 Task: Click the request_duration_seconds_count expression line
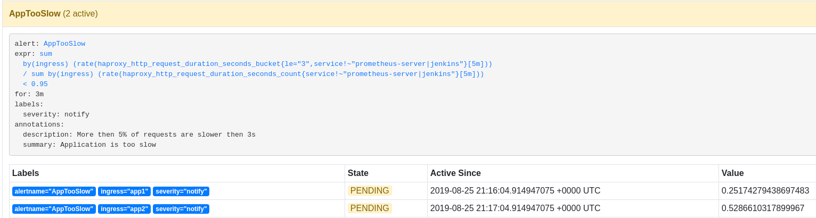[254, 74]
